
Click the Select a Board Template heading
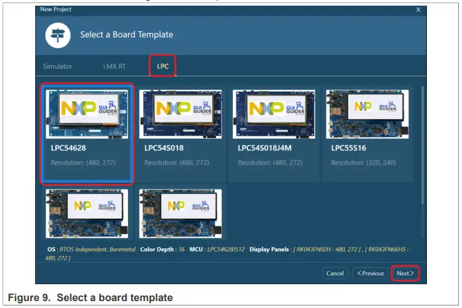pyautogui.click(x=127, y=35)
